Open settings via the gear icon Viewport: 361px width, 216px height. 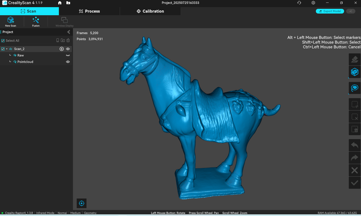coord(313,3)
